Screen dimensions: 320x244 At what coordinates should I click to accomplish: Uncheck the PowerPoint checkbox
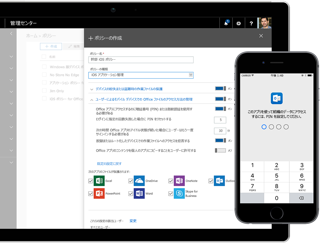(x=91, y=193)
